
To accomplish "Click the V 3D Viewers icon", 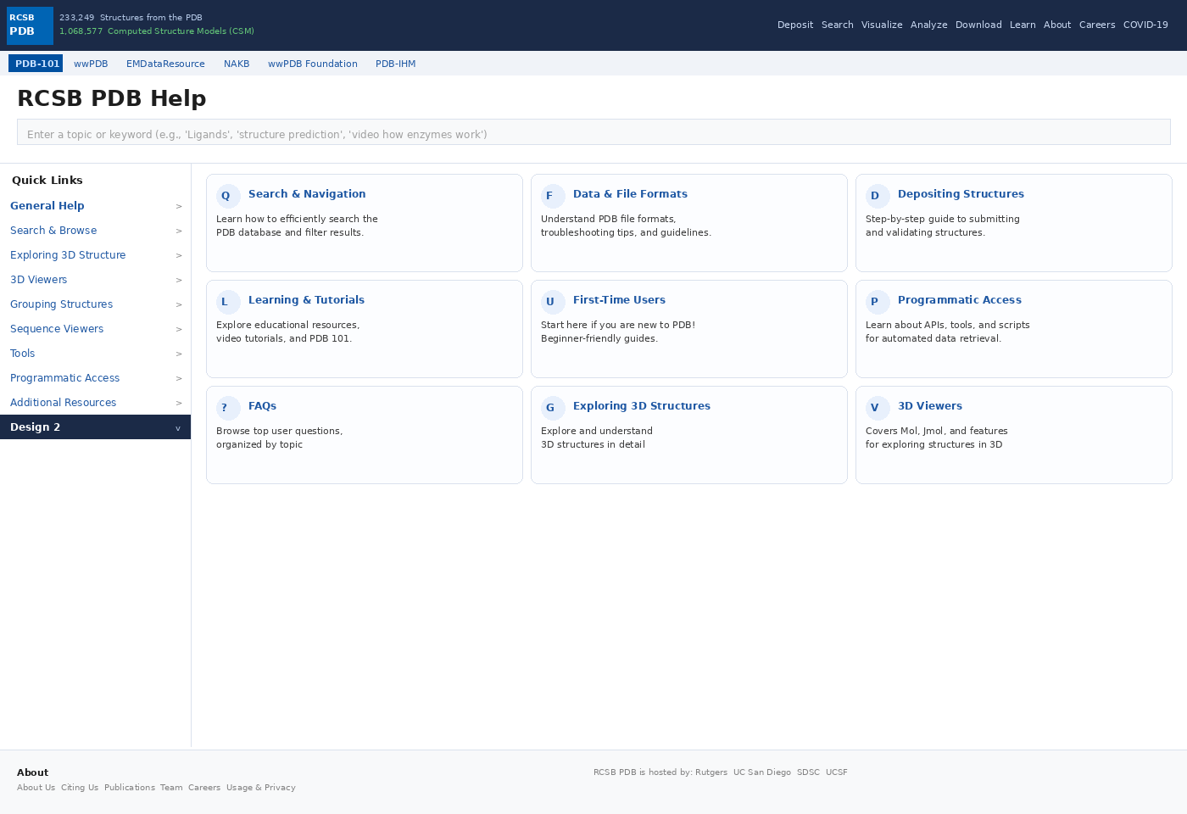I will pyautogui.click(x=878, y=408).
